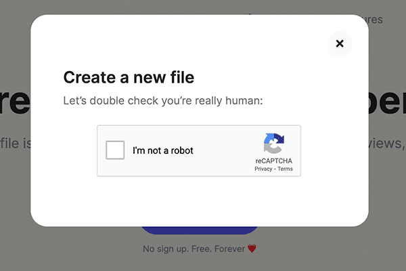Open the reCAPTCHA Terms link
Image resolution: width=406 pixels, height=271 pixels.
[285, 169]
